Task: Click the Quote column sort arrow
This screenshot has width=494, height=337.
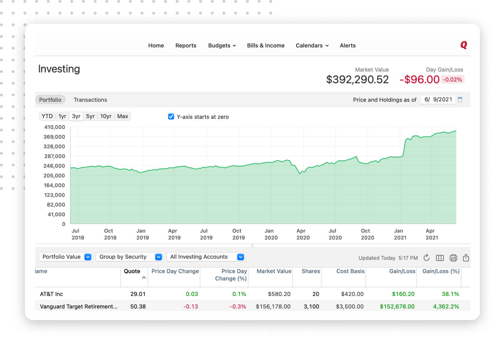Action: pos(144,278)
